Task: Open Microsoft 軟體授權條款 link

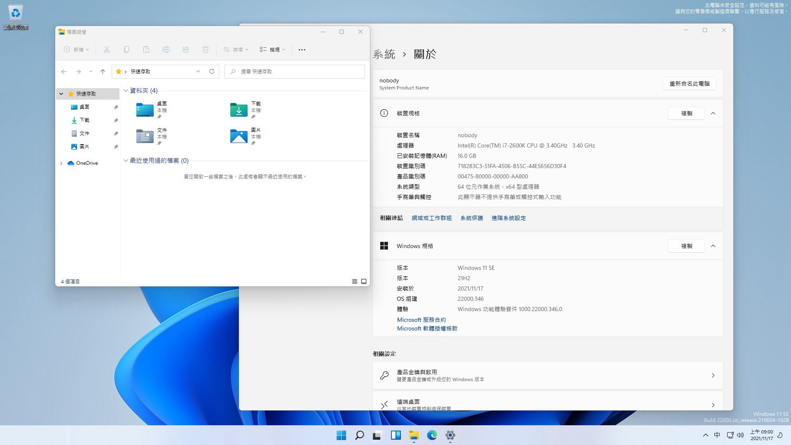Action: pyautogui.click(x=427, y=328)
